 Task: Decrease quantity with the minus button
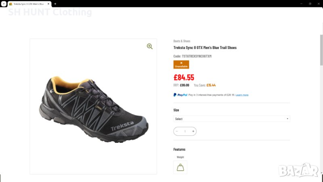click(x=177, y=131)
